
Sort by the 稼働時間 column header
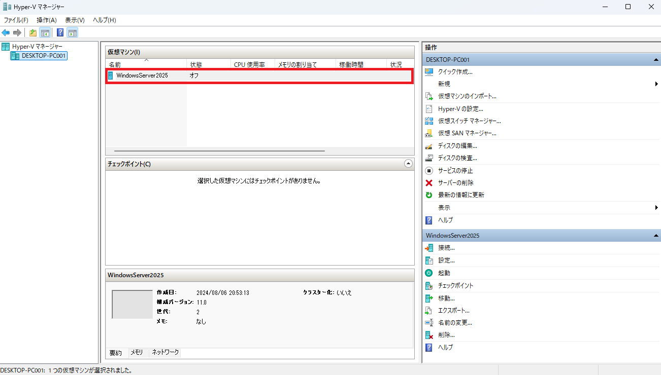[361, 64]
